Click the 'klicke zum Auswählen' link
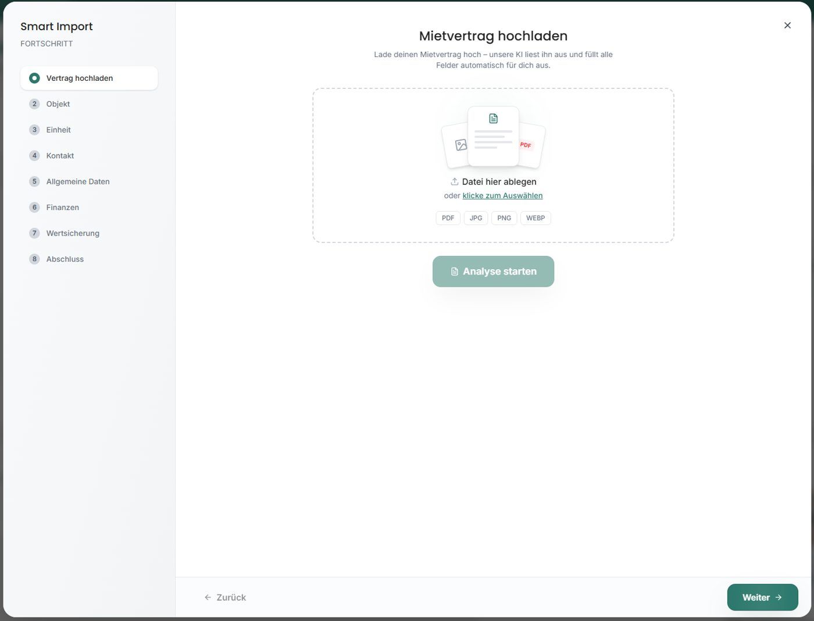This screenshot has height=621, width=814. (502, 196)
